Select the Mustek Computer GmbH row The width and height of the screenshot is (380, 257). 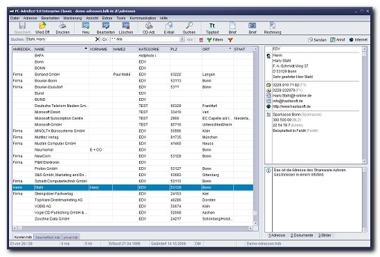pyautogui.click(x=133, y=144)
